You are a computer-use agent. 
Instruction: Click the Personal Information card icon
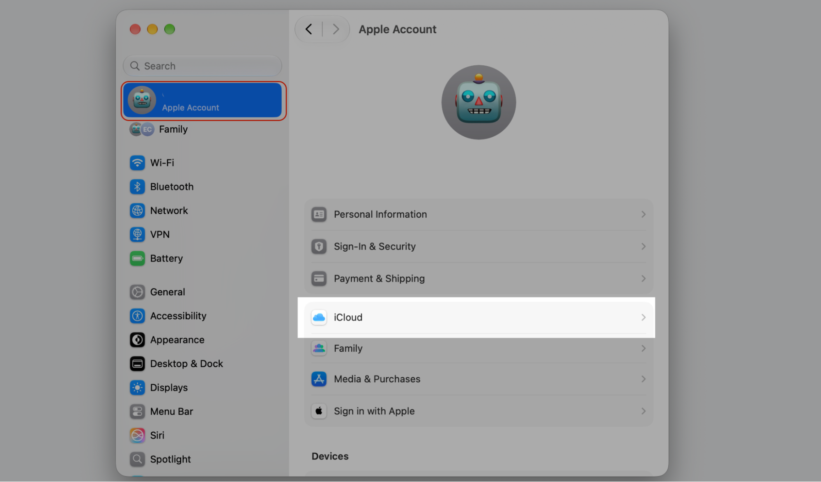point(319,214)
